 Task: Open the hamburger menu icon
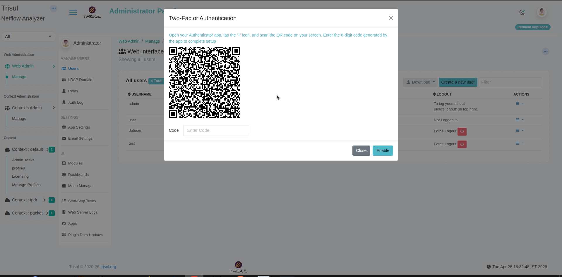(x=73, y=12)
